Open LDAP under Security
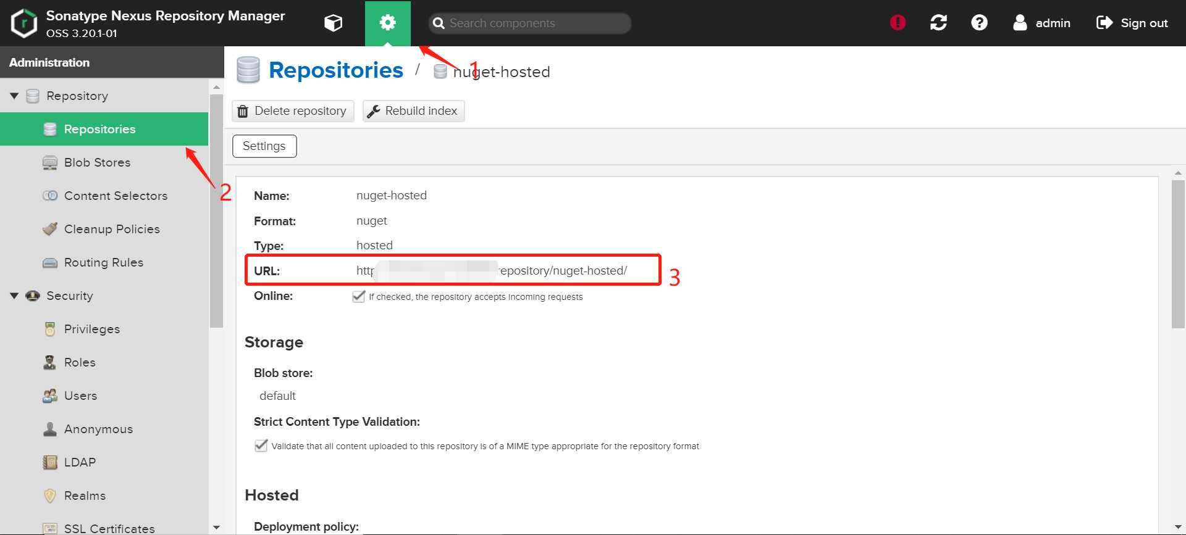 click(104, 462)
